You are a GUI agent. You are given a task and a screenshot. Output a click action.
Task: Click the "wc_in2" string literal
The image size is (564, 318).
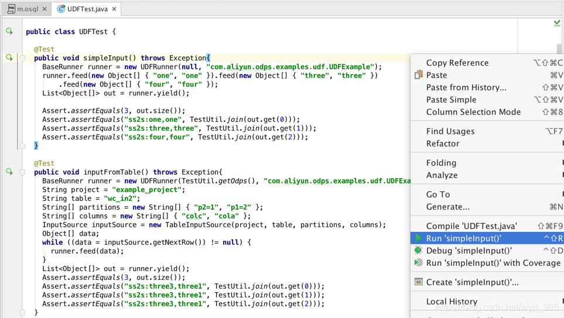click(x=120, y=199)
